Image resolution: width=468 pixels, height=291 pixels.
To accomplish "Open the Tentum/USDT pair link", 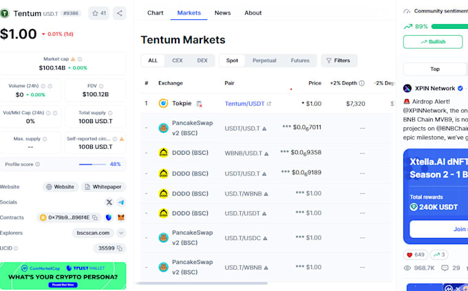I will tap(246, 104).
